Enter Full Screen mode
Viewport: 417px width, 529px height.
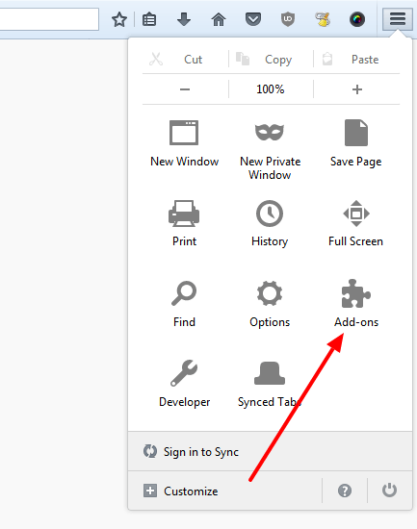tap(356, 214)
